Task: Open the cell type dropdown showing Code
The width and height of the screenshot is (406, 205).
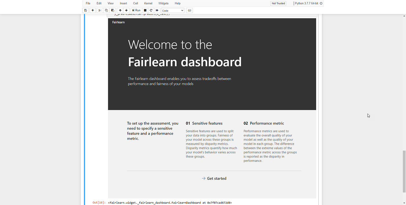Action: [173, 10]
